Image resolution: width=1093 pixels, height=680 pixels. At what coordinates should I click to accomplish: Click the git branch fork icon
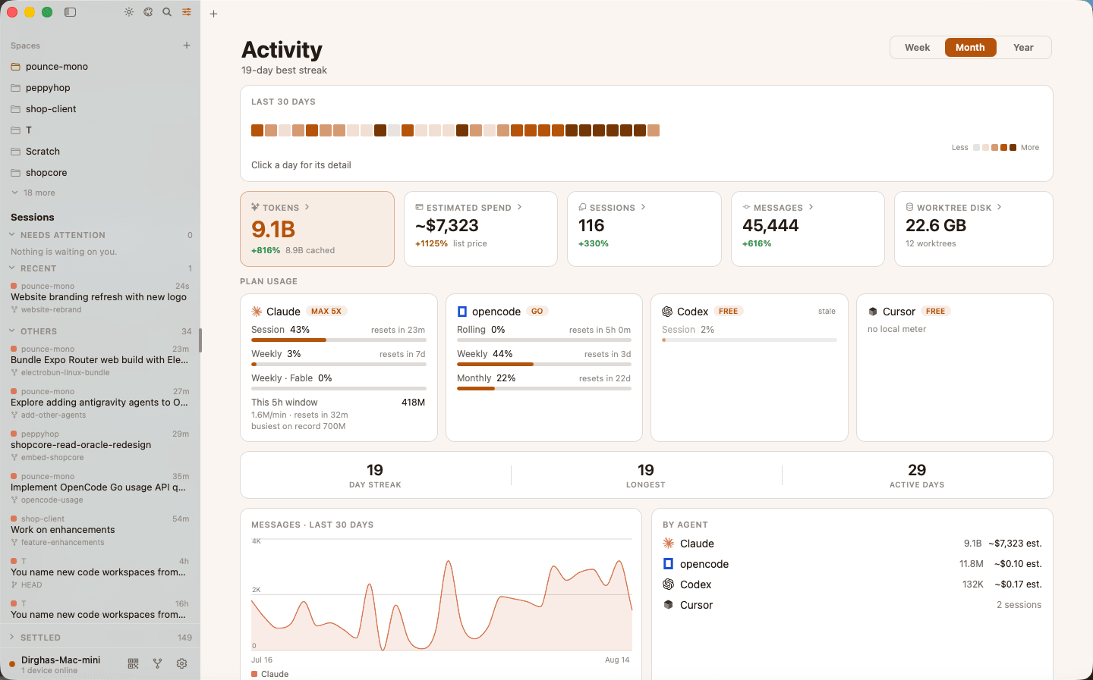pos(158,663)
